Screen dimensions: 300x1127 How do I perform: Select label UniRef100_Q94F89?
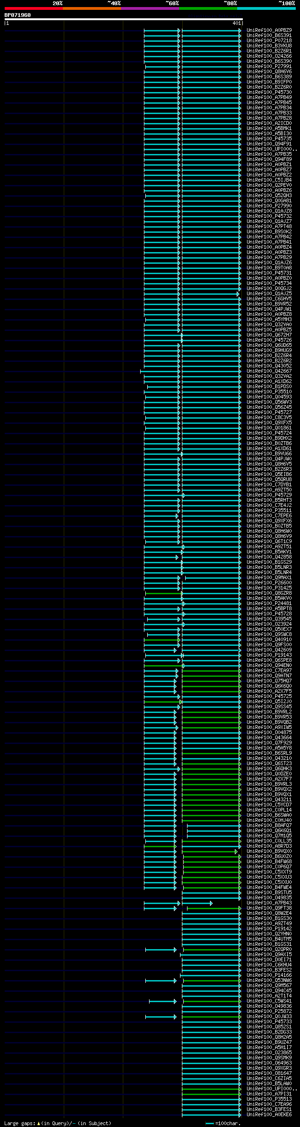pos(269,159)
